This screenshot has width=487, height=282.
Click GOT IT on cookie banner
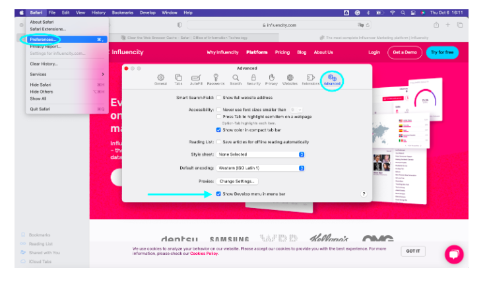point(413,251)
